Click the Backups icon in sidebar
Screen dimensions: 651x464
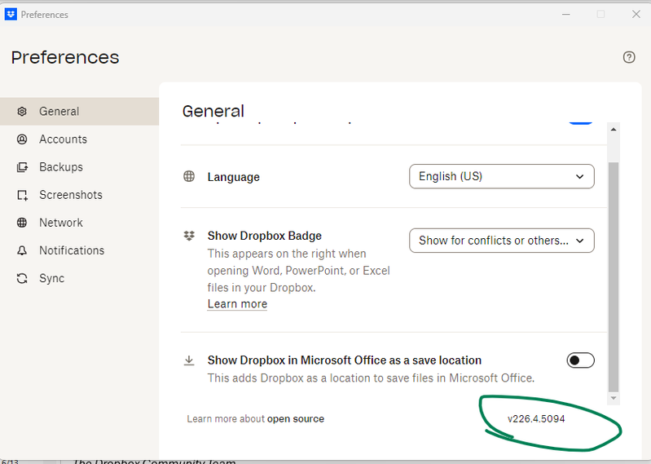[x=22, y=167]
